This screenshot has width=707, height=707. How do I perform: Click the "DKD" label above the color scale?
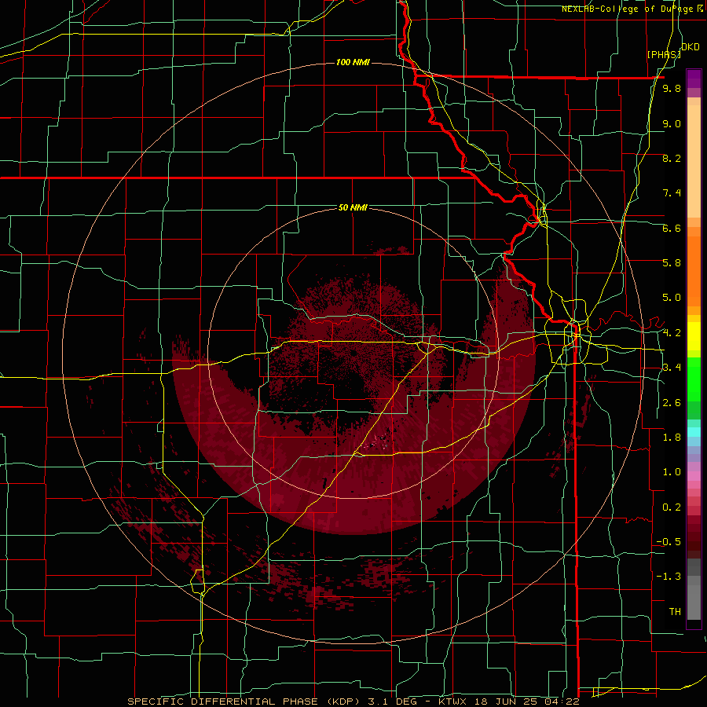coord(691,47)
